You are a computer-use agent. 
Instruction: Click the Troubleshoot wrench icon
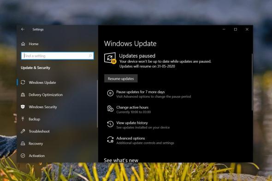coord(23,131)
